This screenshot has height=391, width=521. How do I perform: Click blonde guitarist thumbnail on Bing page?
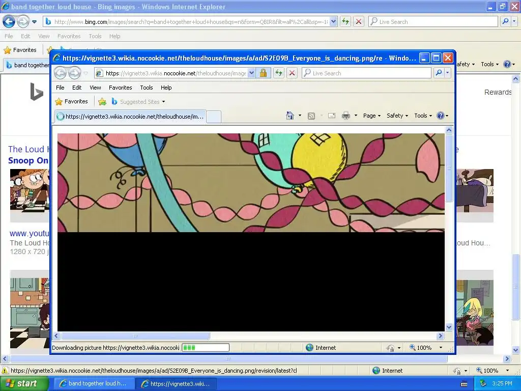tap(475, 313)
